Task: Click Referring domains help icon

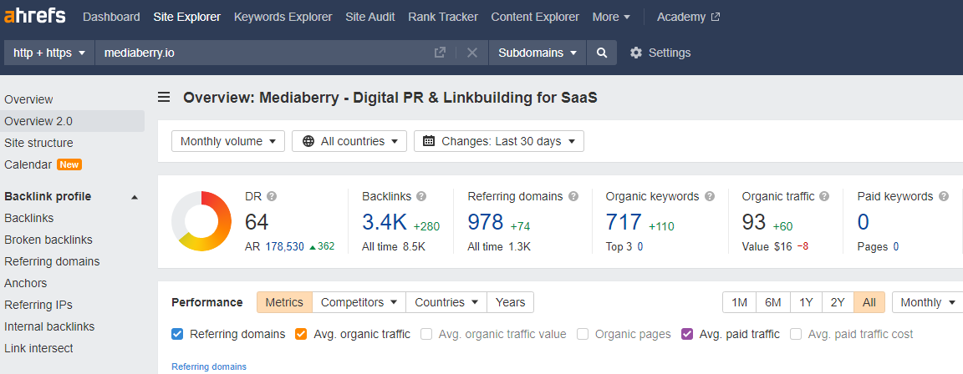Action: 573,196
